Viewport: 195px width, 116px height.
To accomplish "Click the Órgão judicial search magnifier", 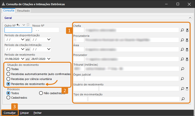I will [182, 79].
